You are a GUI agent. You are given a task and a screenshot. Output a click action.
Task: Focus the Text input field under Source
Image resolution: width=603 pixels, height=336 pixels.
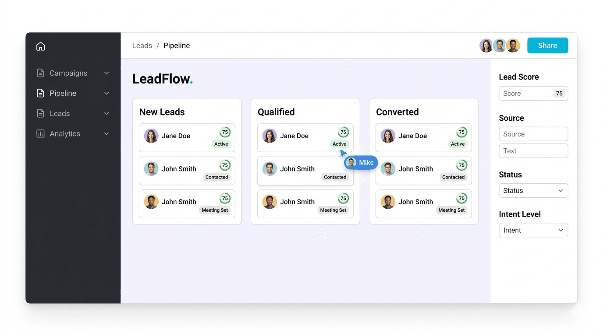[x=533, y=151]
